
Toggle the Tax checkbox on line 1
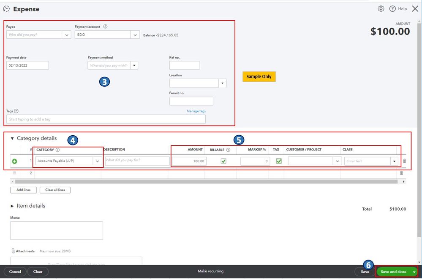[x=279, y=161]
